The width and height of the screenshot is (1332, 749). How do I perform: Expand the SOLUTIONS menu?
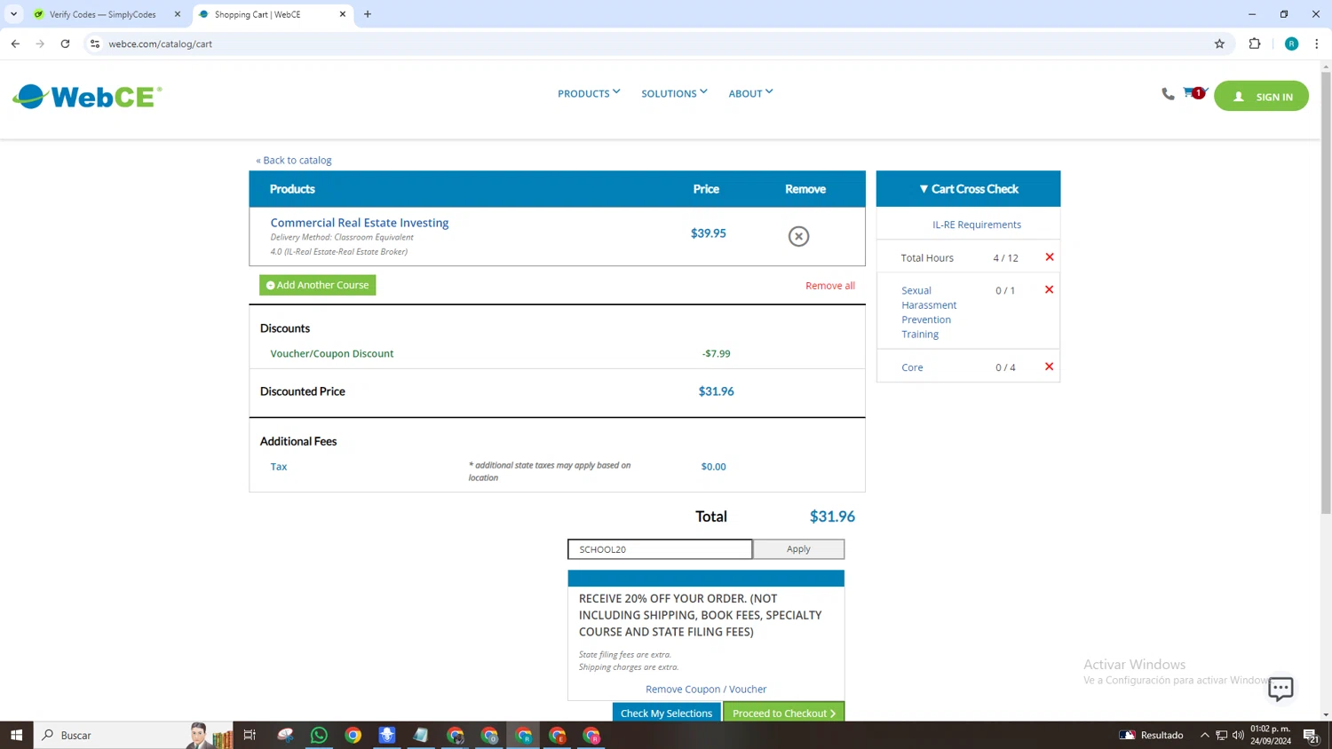674,93
